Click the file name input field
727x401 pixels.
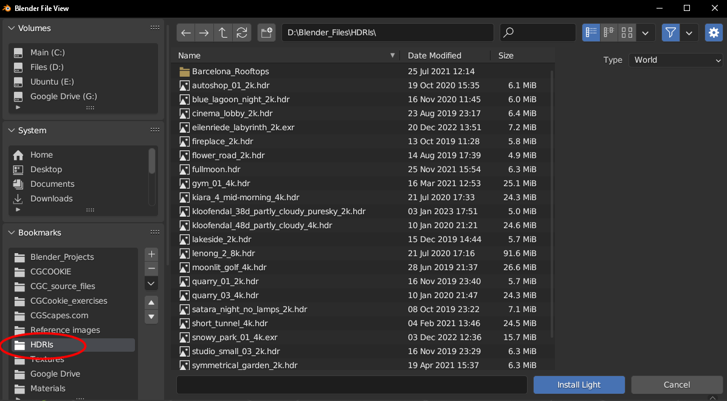[352, 385]
